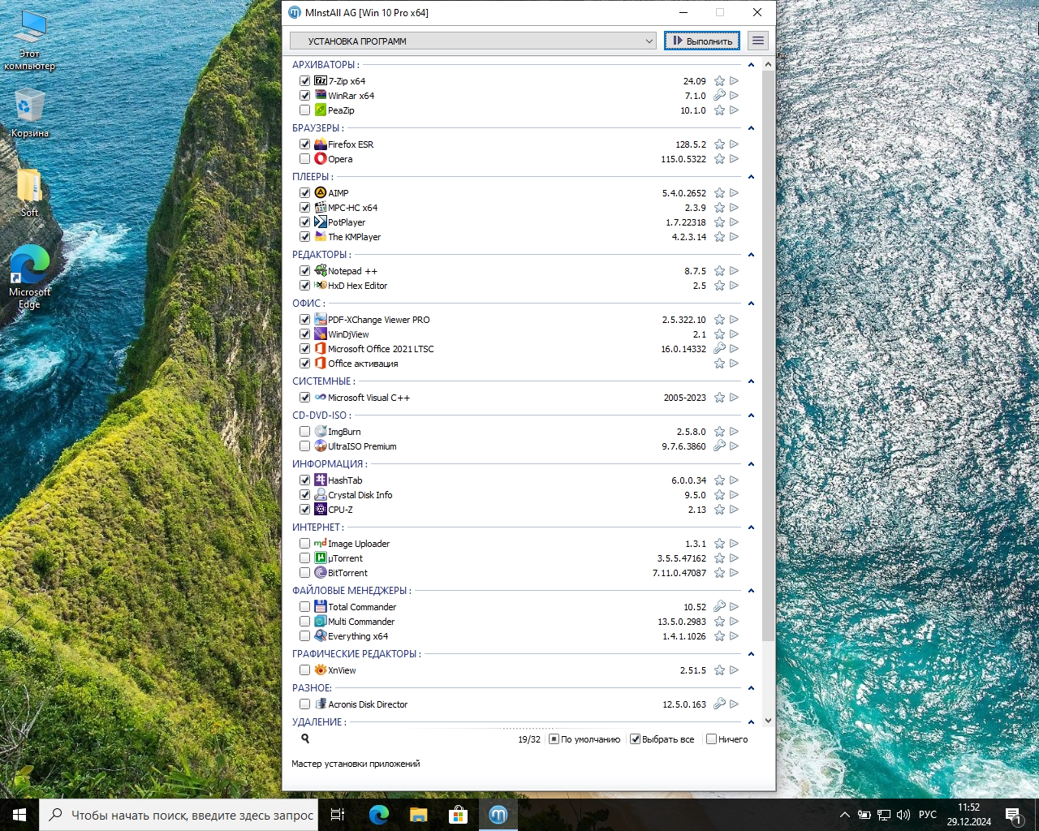Image resolution: width=1039 pixels, height=831 pixels.
Task: Collapse the CD-DVD-ISO section
Action: 751,415
